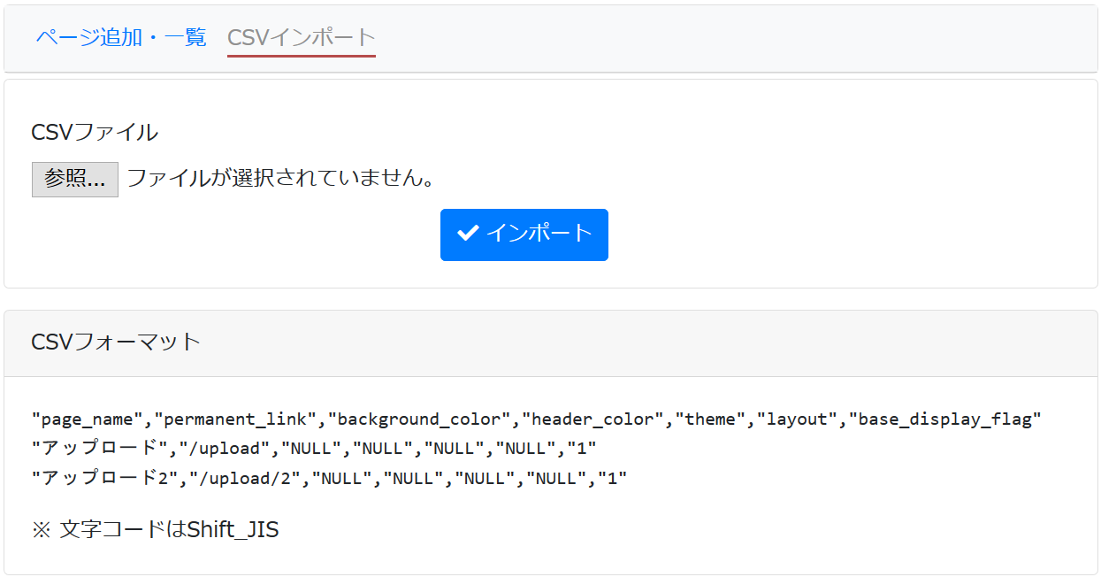Click the "アップロード" name in the first sample row
The width and height of the screenshot is (1101, 577).
(97, 448)
